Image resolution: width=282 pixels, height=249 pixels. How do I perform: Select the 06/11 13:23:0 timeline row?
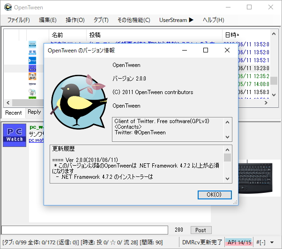(x=253, y=68)
